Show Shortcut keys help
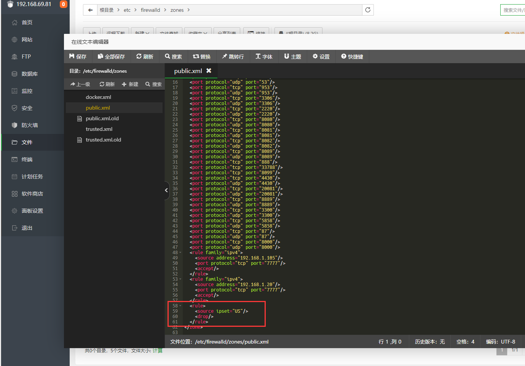 click(352, 57)
